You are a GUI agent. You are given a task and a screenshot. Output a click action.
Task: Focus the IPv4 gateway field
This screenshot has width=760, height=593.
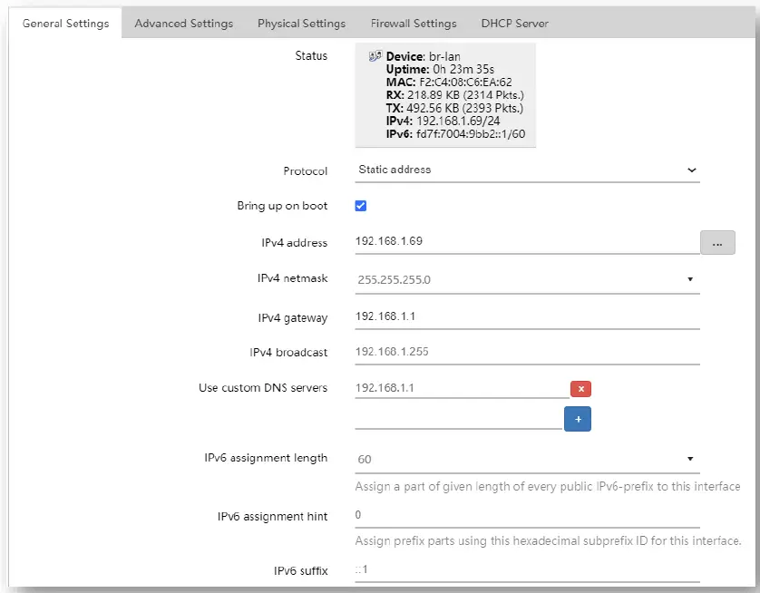pos(527,317)
